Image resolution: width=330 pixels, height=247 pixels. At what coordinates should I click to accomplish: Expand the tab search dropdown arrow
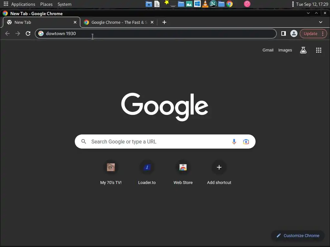pos(321,22)
